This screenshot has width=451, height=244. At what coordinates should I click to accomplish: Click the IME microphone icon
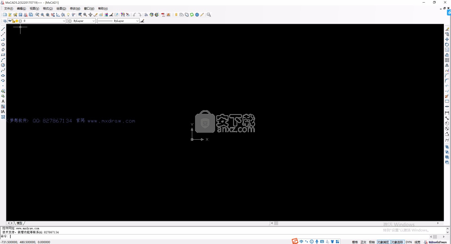317,241
